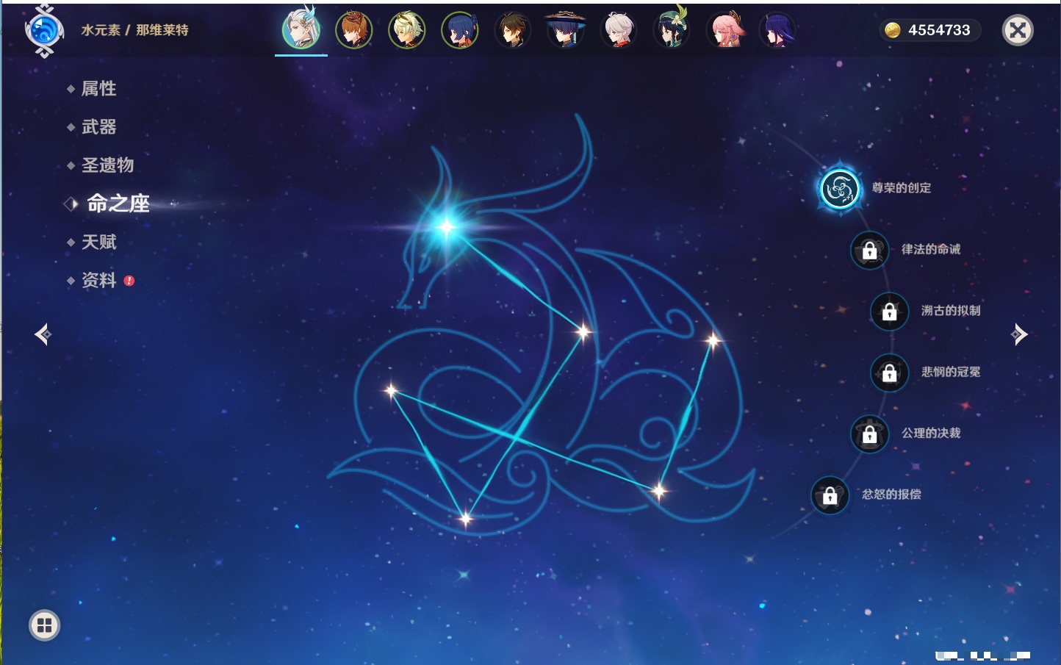Click the 水元素 / 那维莱特 title text
The width and height of the screenshot is (1061, 665).
[x=134, y=30]
